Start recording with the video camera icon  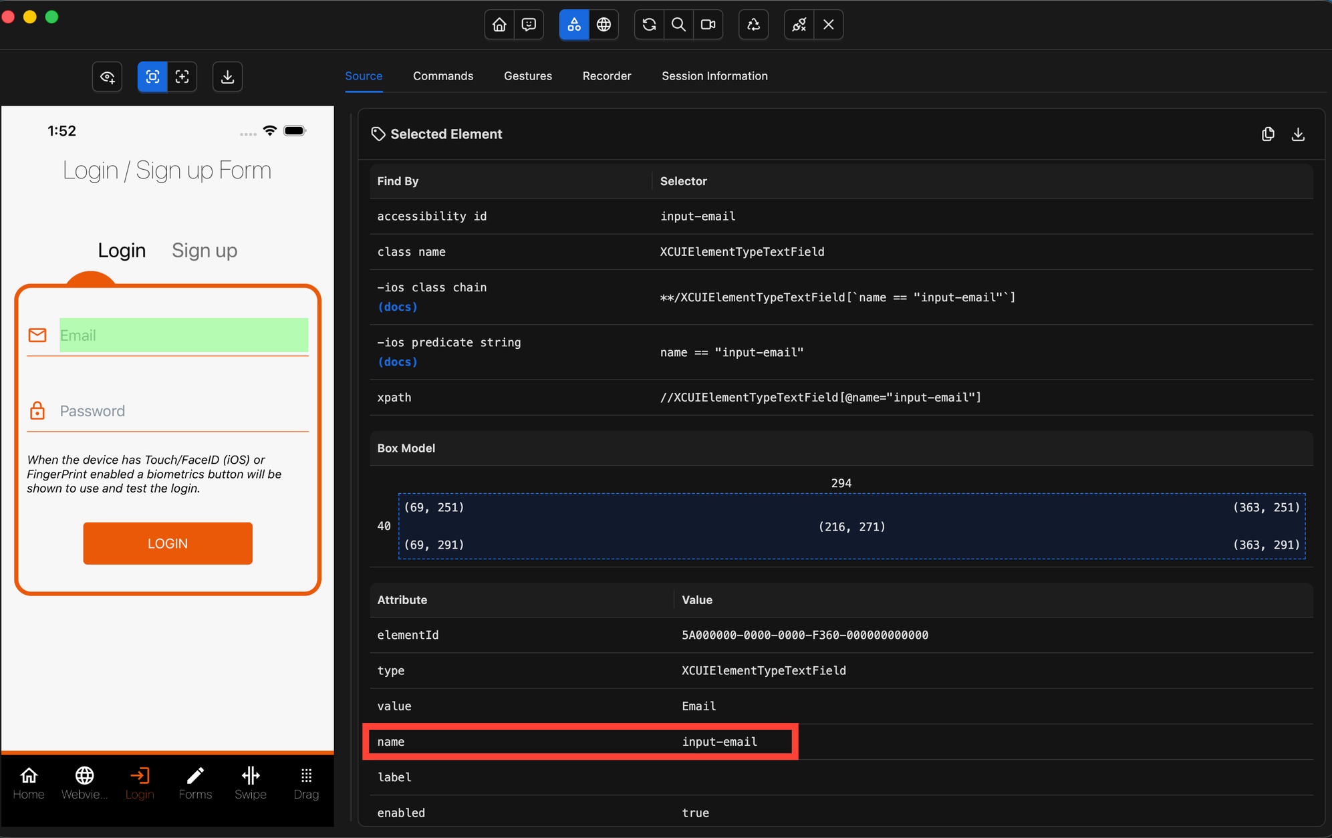708,25
